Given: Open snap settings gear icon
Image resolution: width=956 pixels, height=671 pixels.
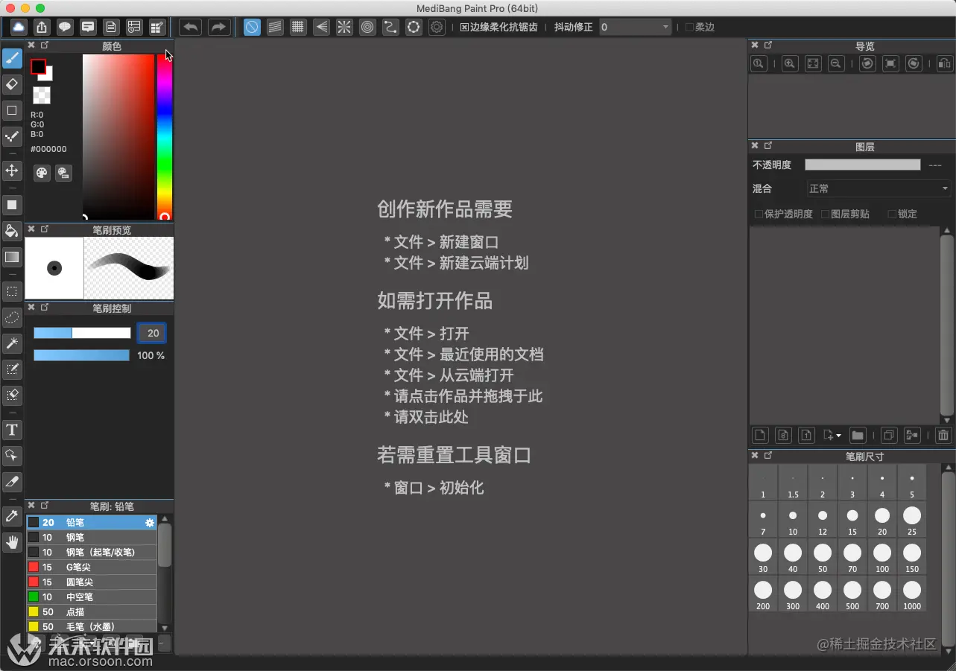Looking at the screenshot, I should click(437, 27).
